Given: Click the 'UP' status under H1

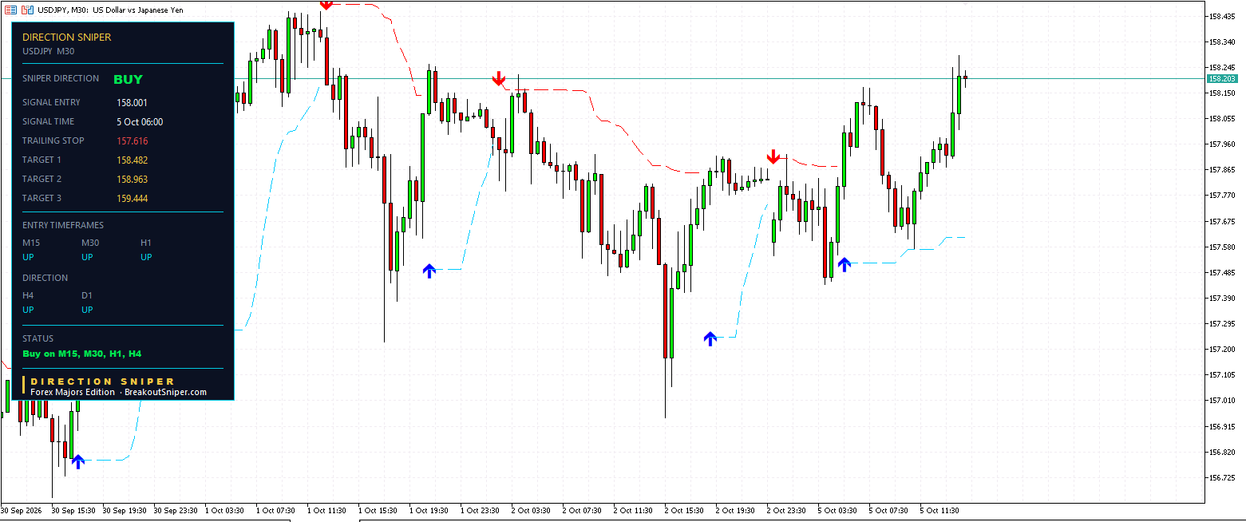Looking at the screenshot, I should pos(146,257).
